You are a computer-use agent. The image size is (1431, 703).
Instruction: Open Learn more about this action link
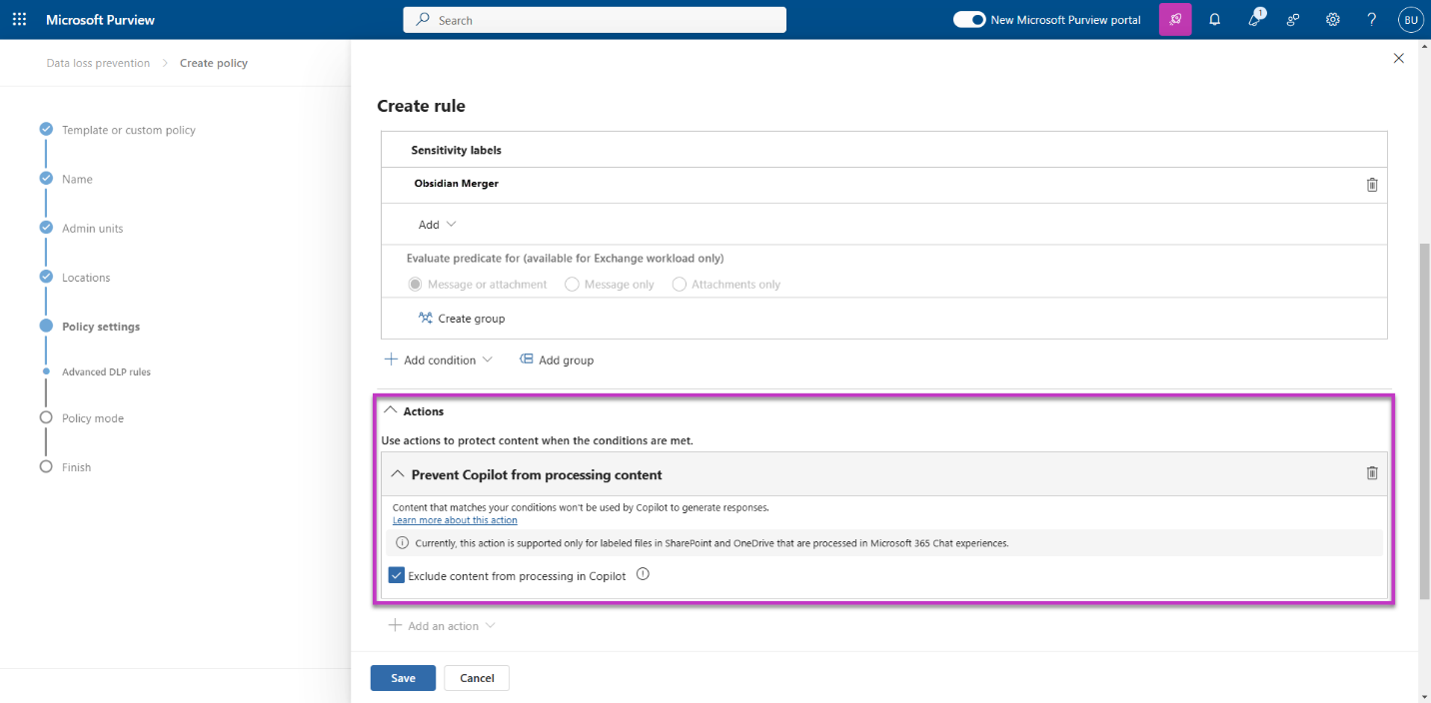click(x=455, y=520)
